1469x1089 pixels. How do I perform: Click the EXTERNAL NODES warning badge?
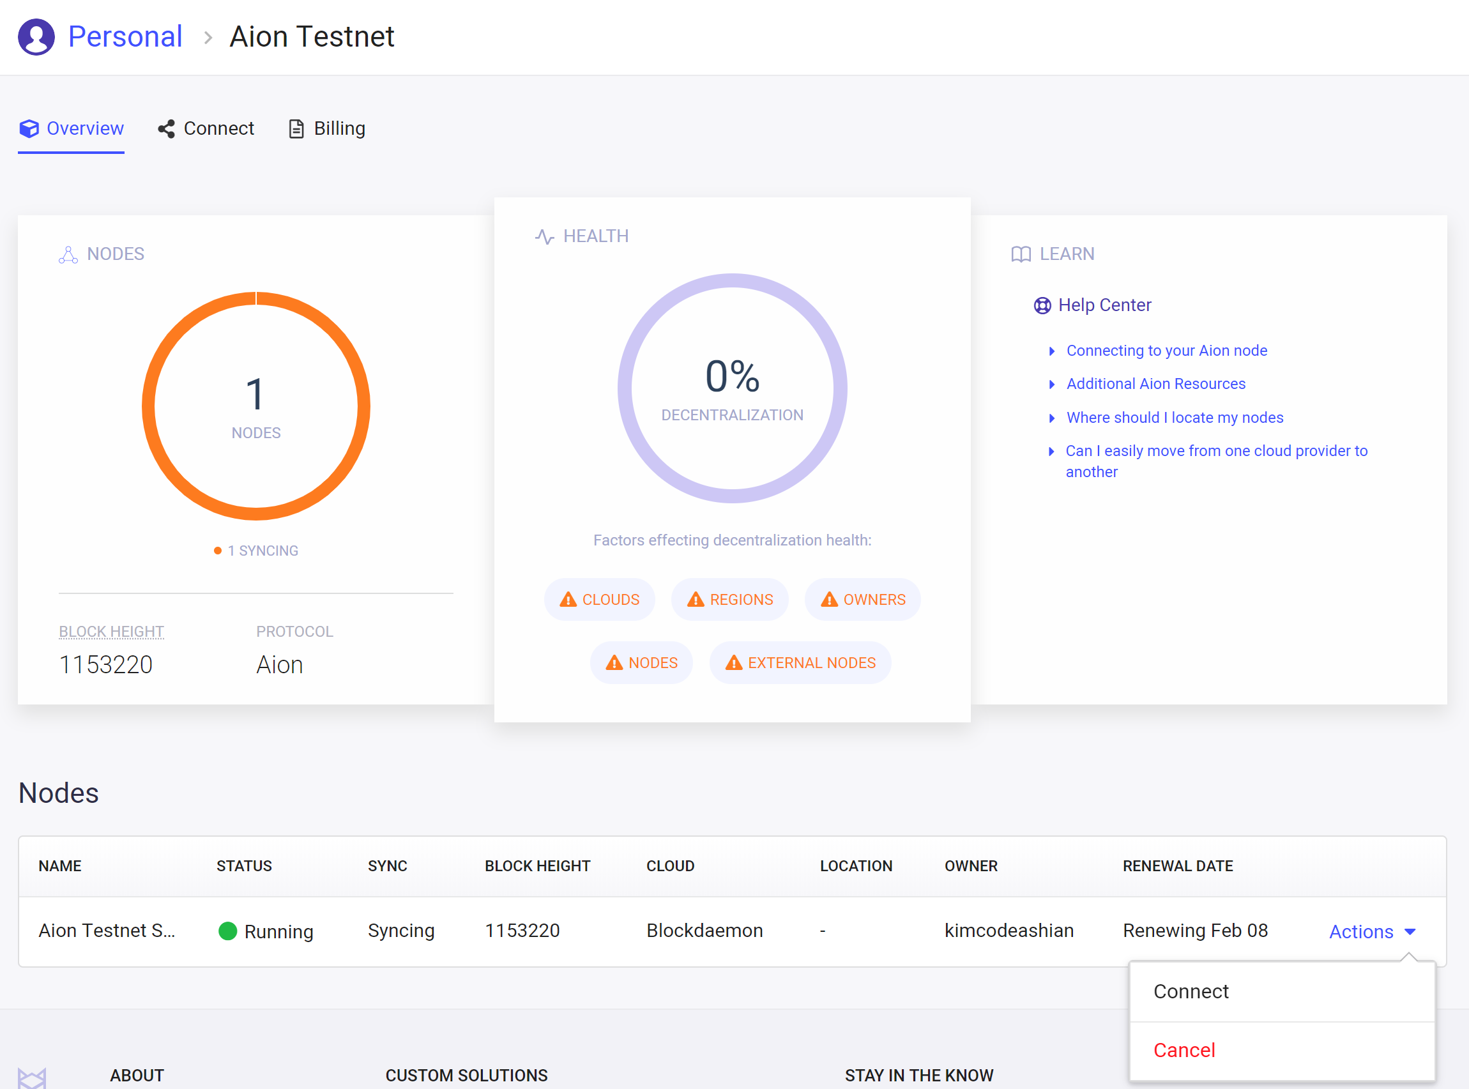point(800,663)
